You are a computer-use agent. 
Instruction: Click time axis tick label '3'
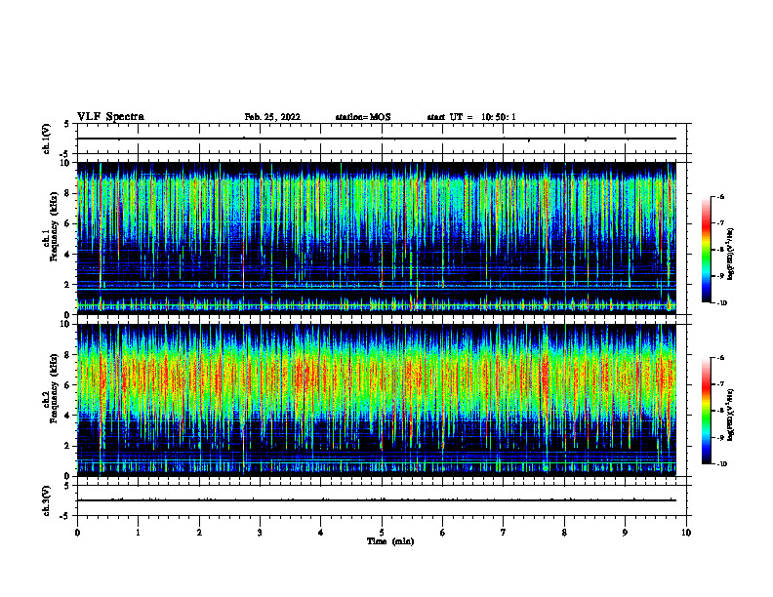point(260,533)
